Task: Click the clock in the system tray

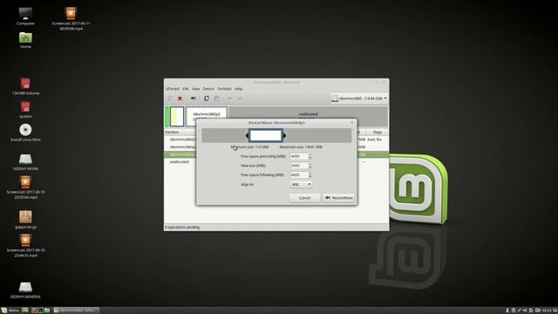Action: tap(547, 311)
